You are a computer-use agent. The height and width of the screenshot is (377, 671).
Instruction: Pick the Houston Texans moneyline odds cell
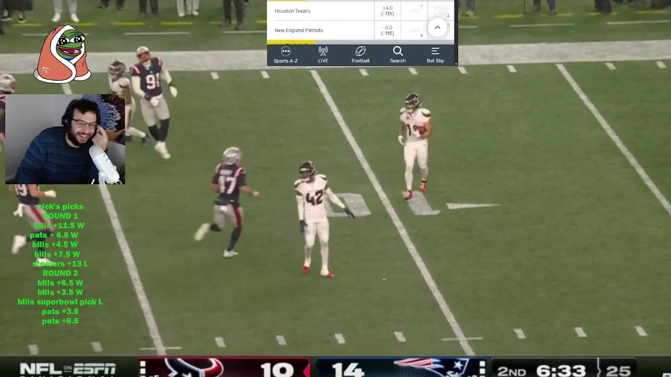pyautogui.click(x=414, y=10)
